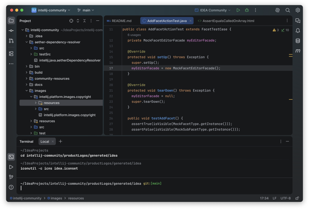
Task: Switch to the README.md tab
Action: (119, 21)
